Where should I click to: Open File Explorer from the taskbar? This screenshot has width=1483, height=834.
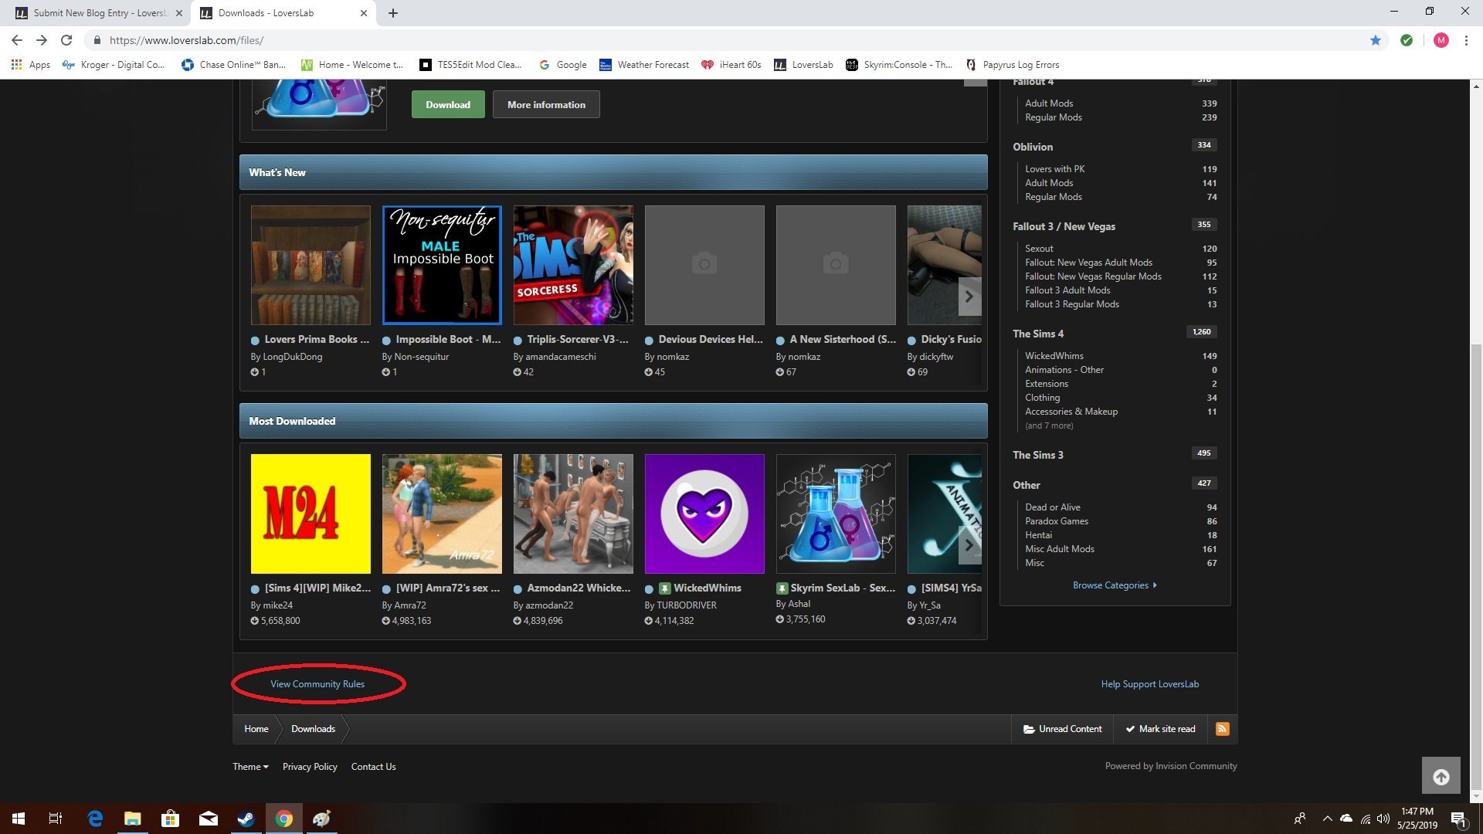(x=133, y=819)
